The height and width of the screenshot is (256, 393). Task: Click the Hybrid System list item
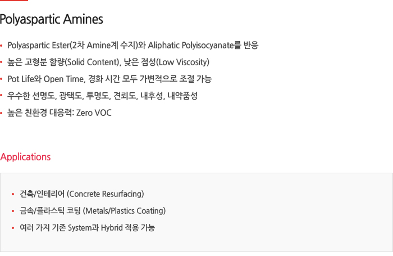point(87,228)
